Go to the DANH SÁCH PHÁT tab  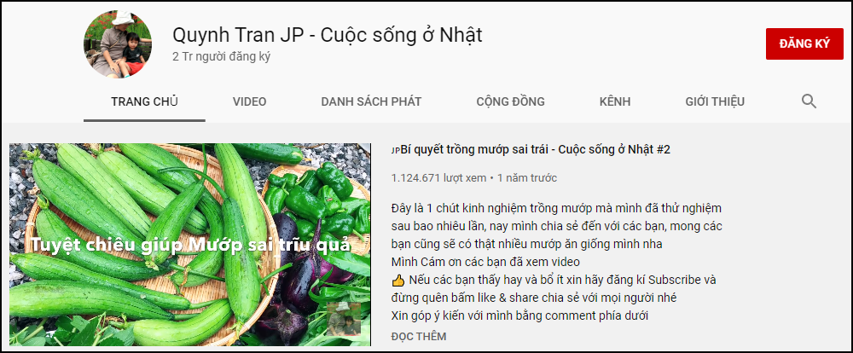click(x=371, y=101)
